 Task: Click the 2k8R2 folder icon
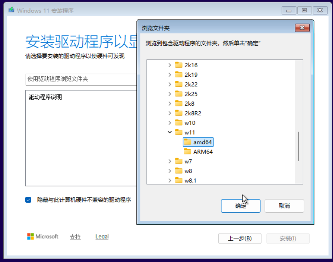click(179, 113)
